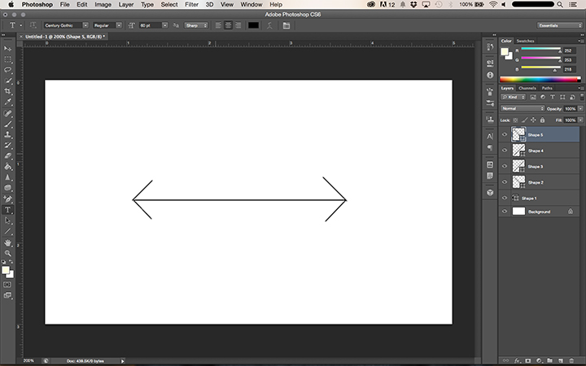Click the Add layer mask icon
Viewport: 586px width, 366px height.
(527, 361)
